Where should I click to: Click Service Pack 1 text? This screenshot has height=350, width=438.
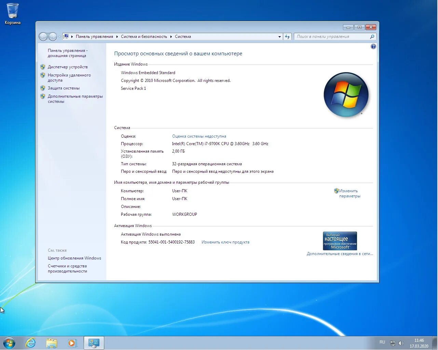tap(133, 88)
